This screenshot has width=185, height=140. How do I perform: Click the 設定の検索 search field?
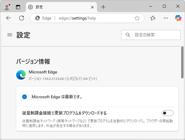click(x=151, y=35)
